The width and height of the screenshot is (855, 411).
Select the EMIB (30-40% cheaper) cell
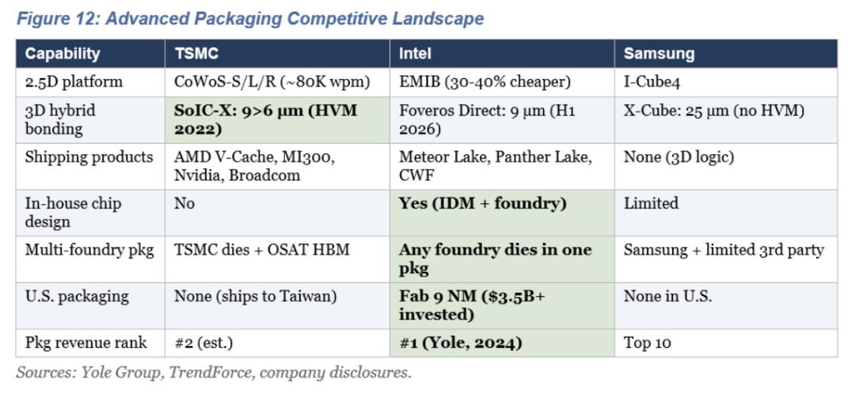tap(484, 82)
